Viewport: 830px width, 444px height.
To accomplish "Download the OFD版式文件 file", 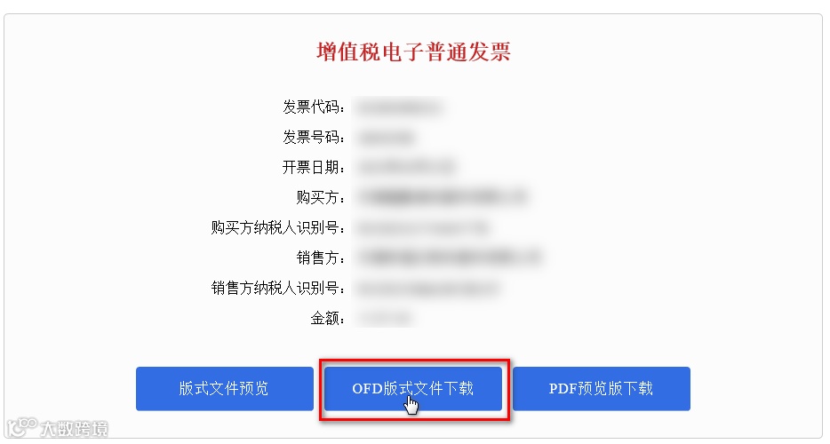I will [x=413, y=388].
